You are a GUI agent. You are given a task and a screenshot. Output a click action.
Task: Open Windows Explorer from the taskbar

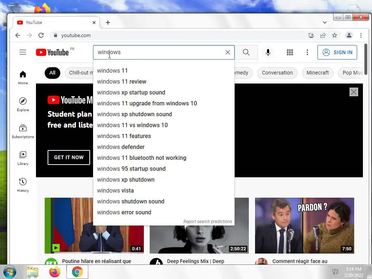32,272
